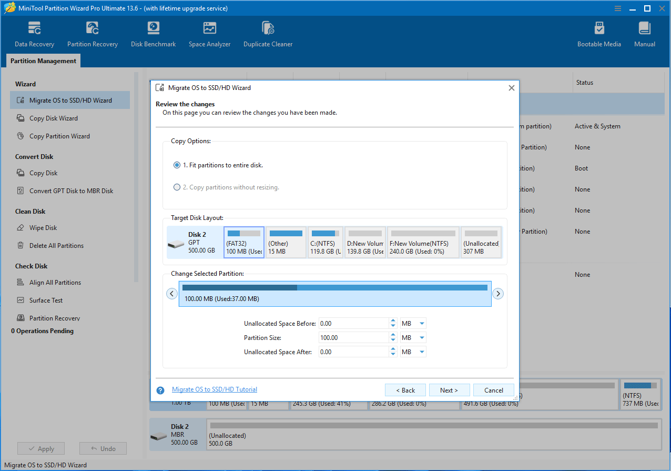Viewport: 671px width, 471px height.
Task: Open the Manual
Action: (x=644, y=35)
